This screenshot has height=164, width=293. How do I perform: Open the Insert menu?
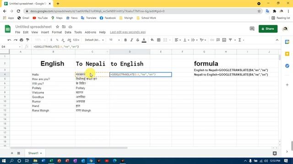point(45,32)
